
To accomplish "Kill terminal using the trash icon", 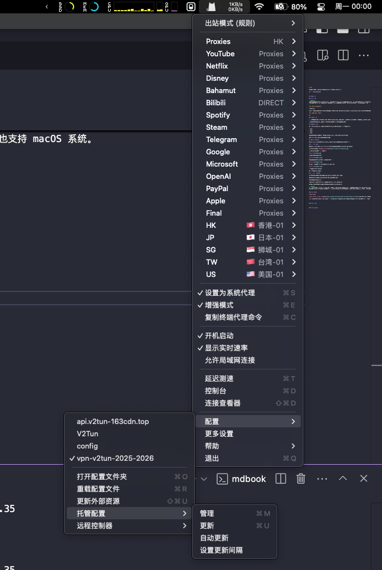I will [x=301, y=479].
